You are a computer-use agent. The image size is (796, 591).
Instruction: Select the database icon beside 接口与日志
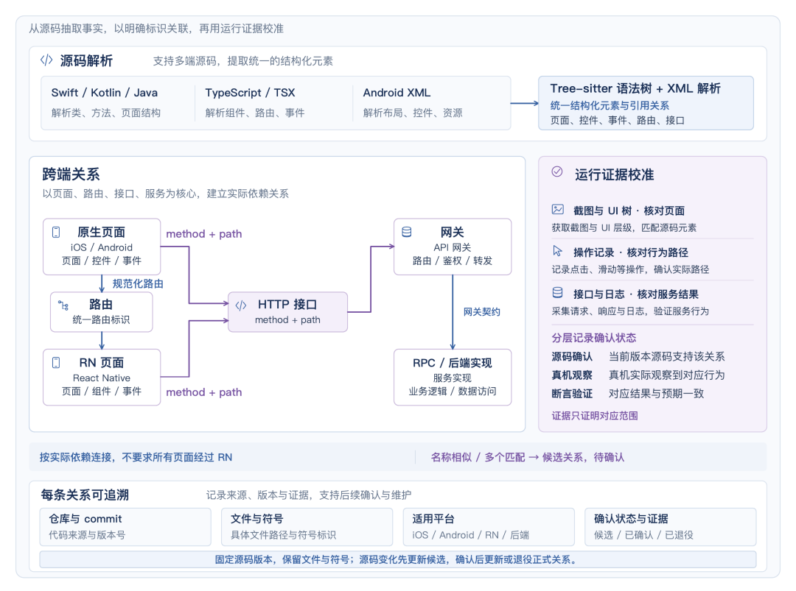click(557, 292)
